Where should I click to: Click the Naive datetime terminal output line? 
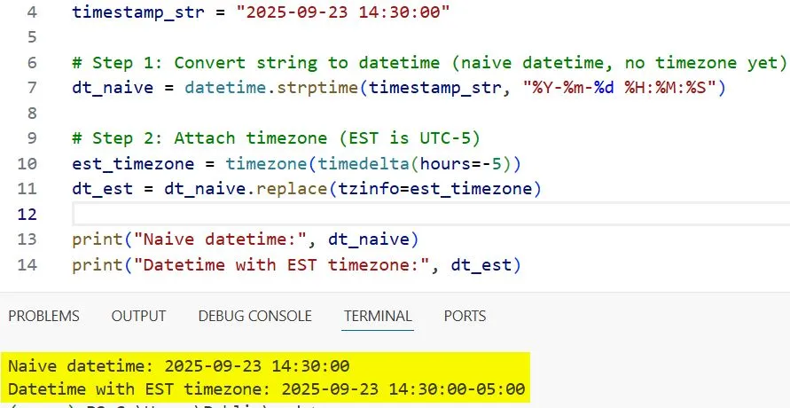(x=178, y=365)
